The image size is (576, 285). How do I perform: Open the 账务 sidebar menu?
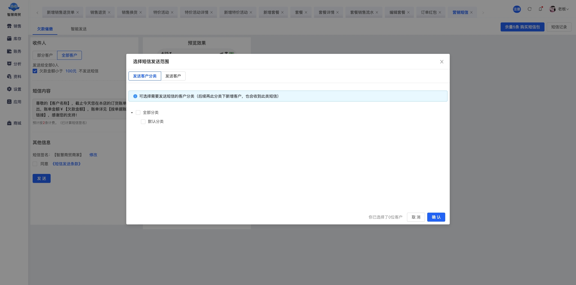coord(14,51)
